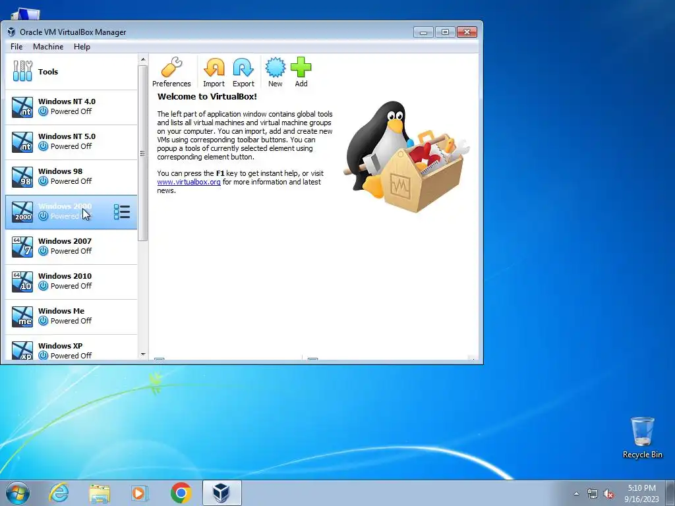Screen dimensions: 675x506
Task: Click the muted volume tray icon
Action: 608,493
